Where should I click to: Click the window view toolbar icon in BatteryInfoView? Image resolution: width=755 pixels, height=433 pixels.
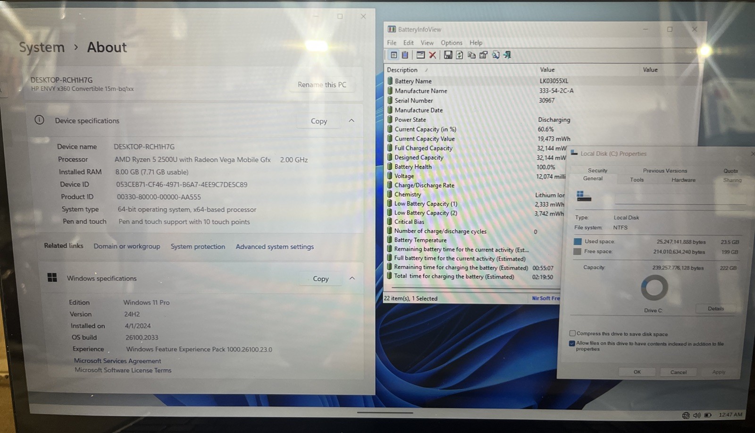coord(420,55)
